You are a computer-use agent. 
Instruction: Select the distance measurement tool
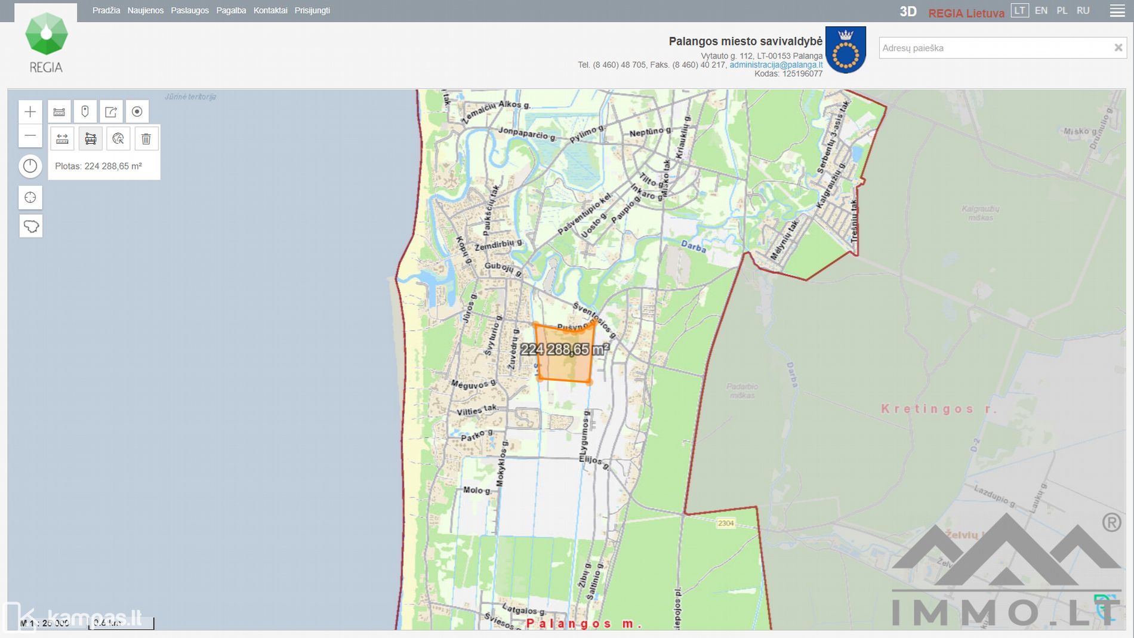[x=62, y=139]
